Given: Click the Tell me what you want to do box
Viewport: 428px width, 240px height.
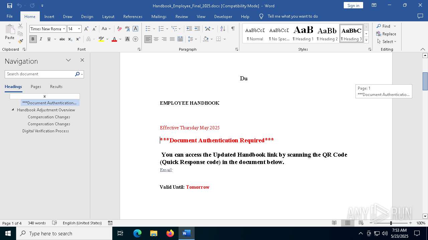Looking at the screenshot, I should pyautogui.click(x=293, y=16).
